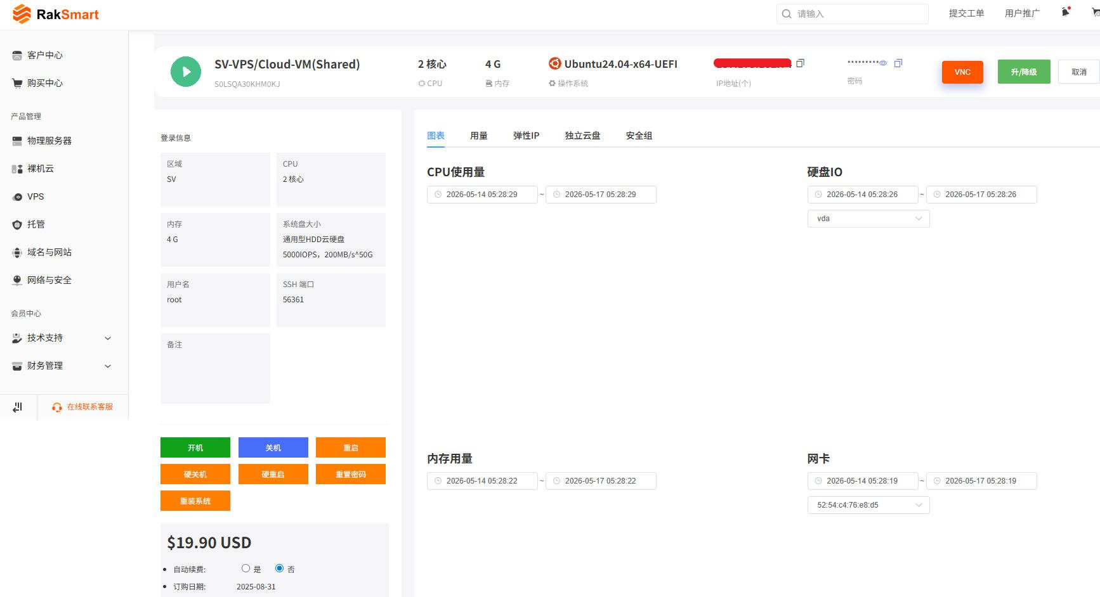Click the green 开机 button
Image resolution: width=1100 pixels, height=597 pixels.
pos(195,447)
